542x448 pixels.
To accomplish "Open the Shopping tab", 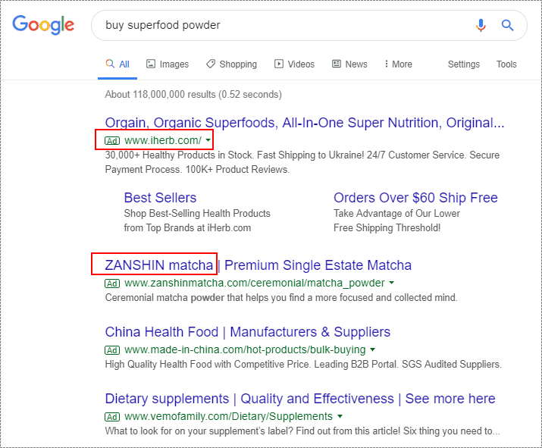I will tap(232, 64).
